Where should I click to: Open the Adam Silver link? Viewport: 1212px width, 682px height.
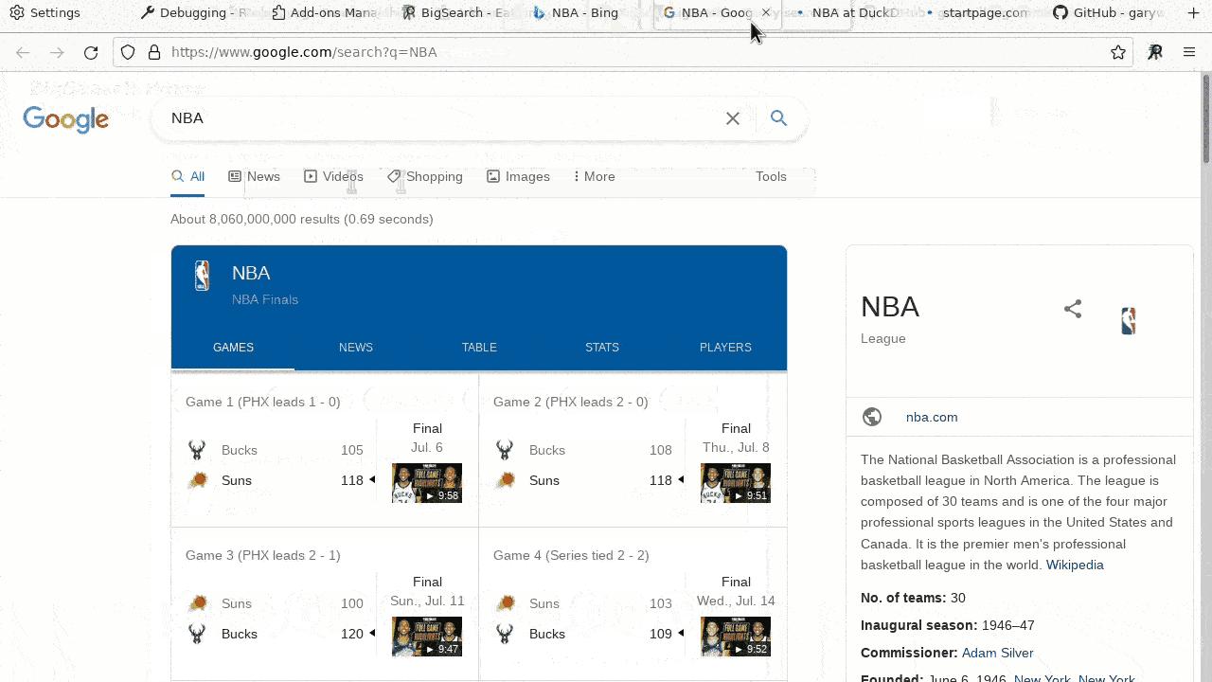tap(997, 653)
